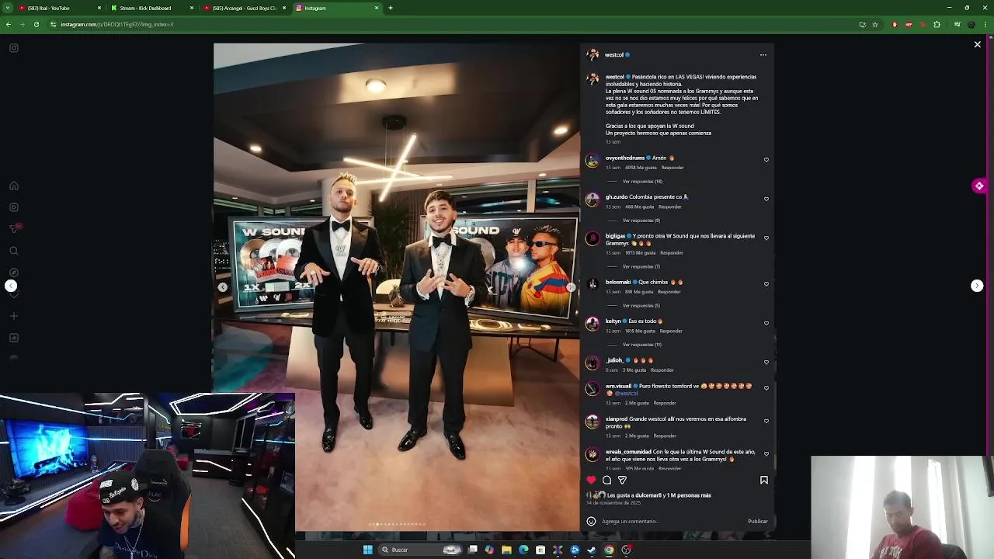The width and height of the screenshot is (994, 559).
Task: Like the ovyonthedrums comment
Action: click(766, 160)
